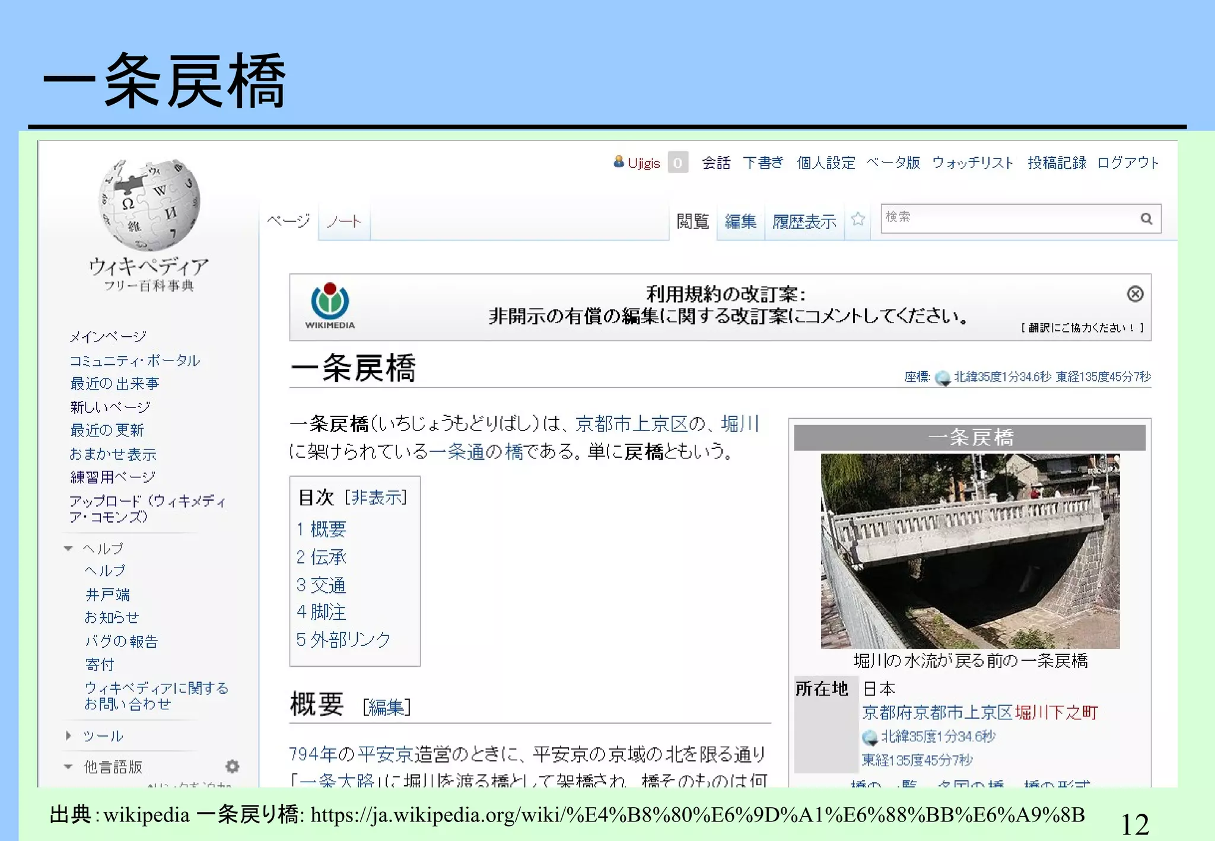1215x841 pixels.
Task: Open 個人設定 preferences
Action: pos(826,163)
